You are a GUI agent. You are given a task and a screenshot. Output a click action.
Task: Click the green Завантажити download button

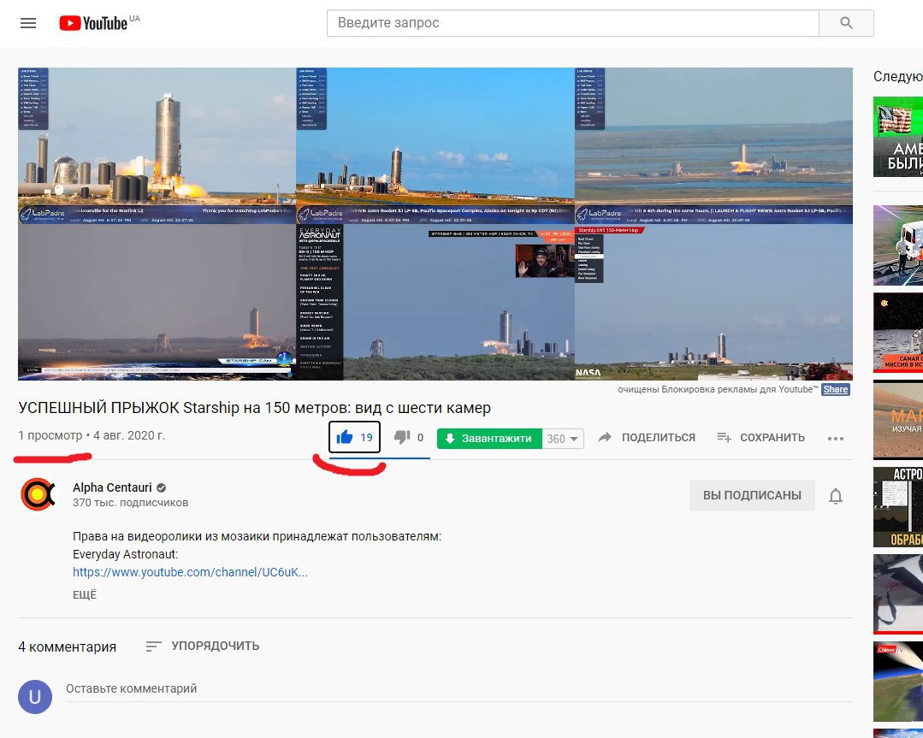click(489, 439)
